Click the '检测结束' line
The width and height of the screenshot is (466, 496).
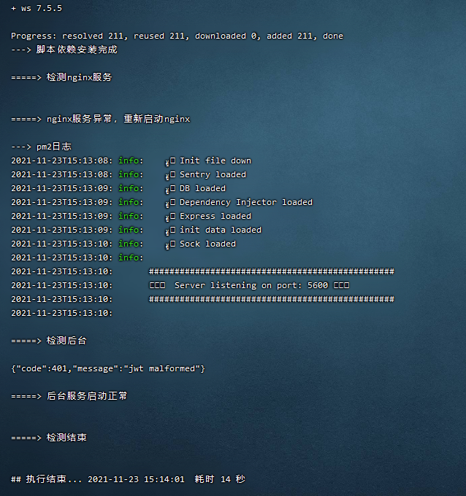point(49,438)
